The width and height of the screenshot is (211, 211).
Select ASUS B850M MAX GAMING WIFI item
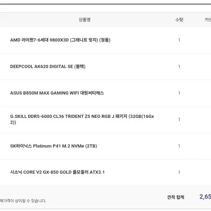[x=57, y=93]
